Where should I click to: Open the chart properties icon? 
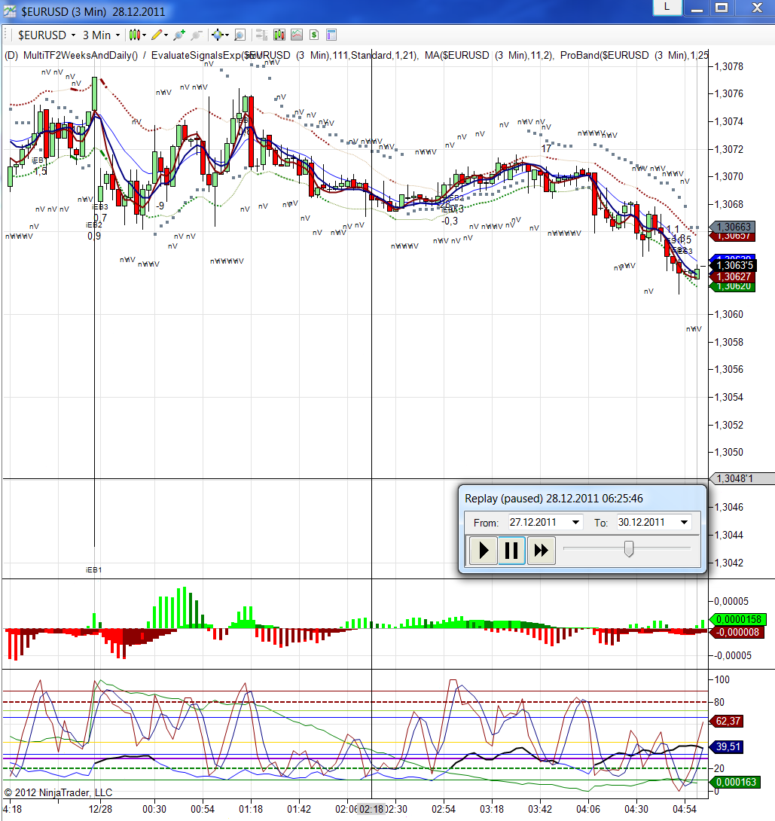(331, 35)
